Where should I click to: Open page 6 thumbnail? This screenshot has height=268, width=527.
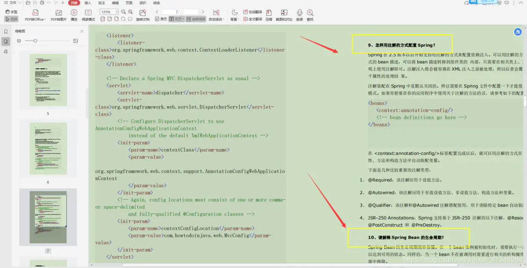point(48,148)
